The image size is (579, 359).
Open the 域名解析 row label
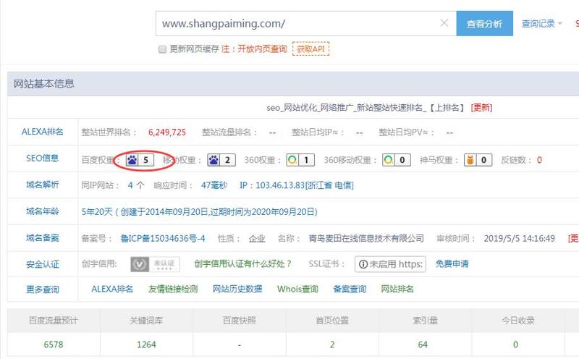[43, 185]
